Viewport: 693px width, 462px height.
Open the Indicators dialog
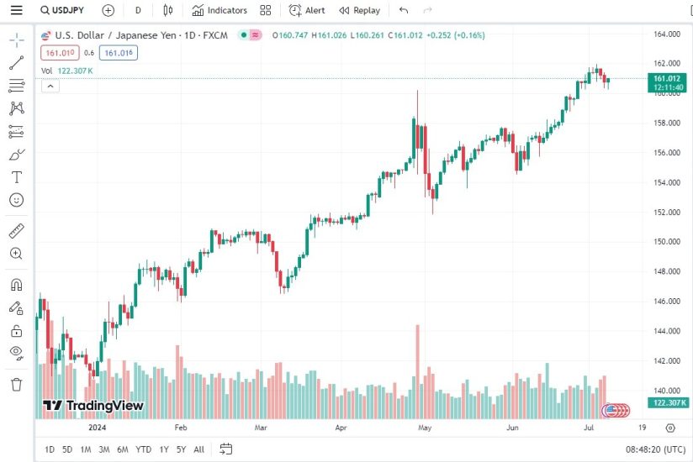(220, 10)
